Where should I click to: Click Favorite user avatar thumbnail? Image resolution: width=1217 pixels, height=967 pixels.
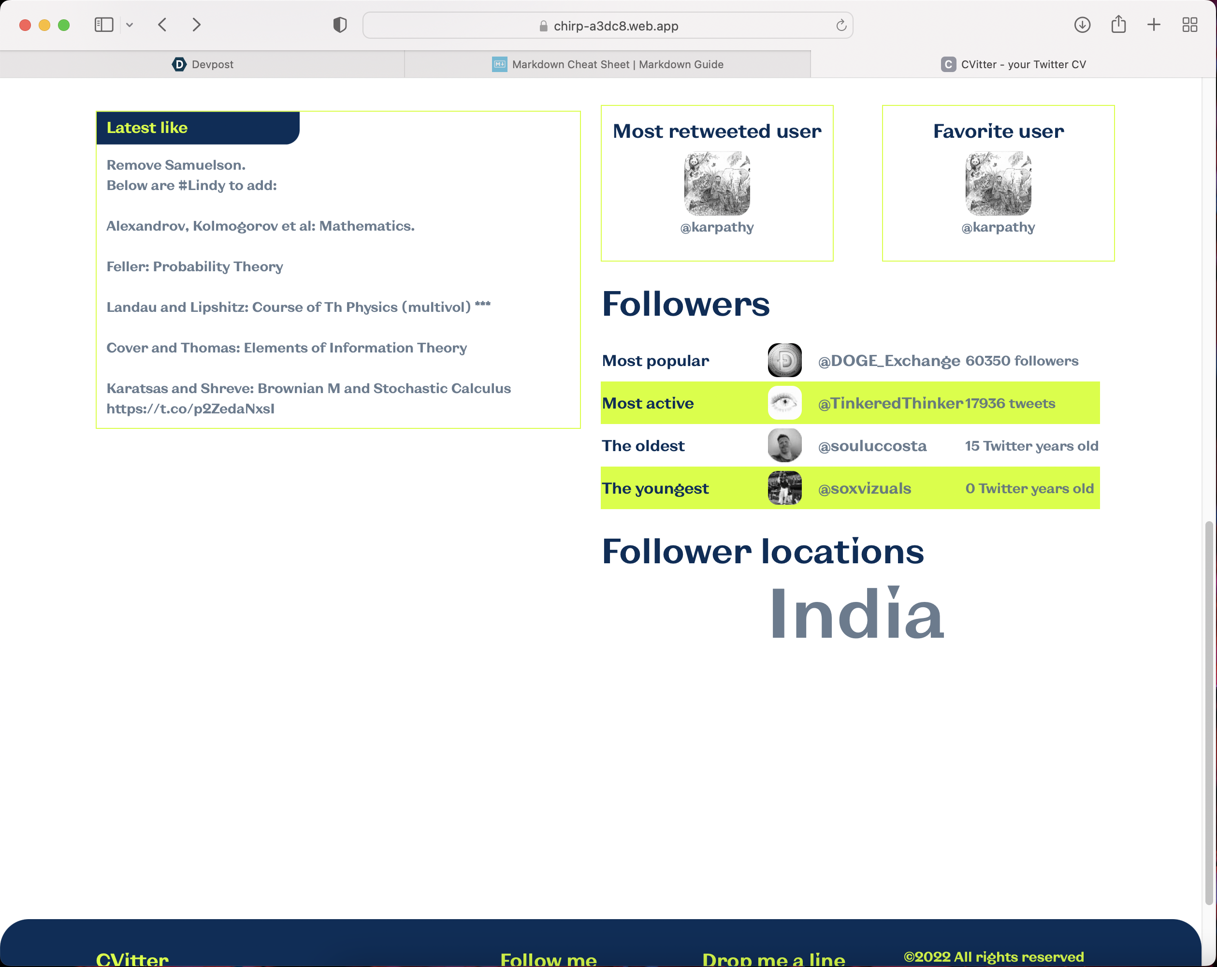tap(998, 183)
